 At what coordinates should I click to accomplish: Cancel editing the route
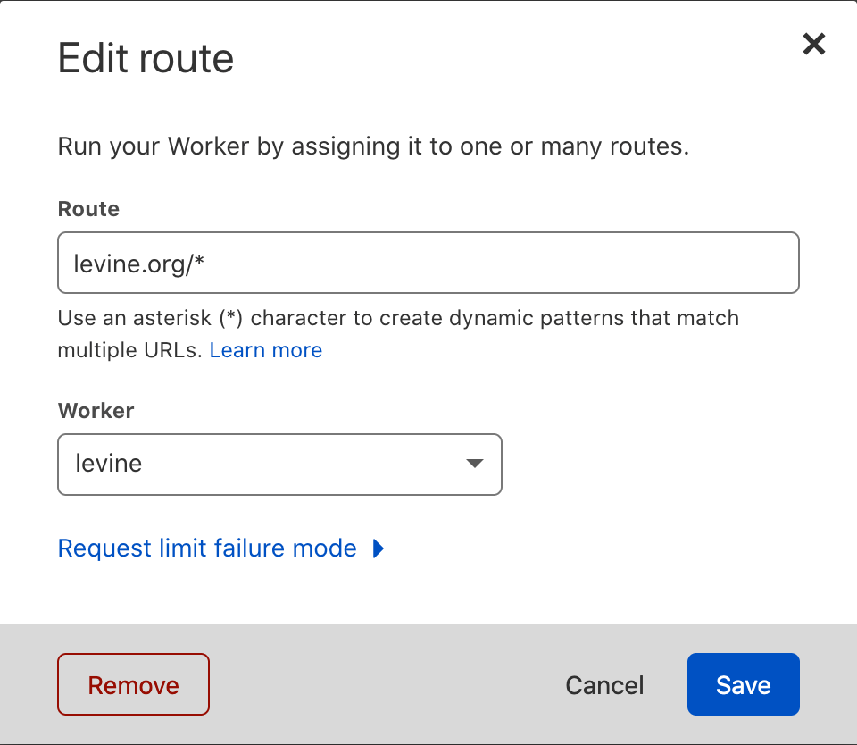click(x=604, y=685)
